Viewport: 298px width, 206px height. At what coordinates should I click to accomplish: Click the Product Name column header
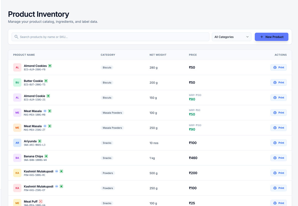tap(24, 55)
